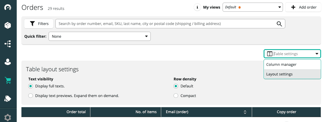Screen dimensions: 325x122
Task: Open the settings gear icon in sidebar
Action: (8, 118)
